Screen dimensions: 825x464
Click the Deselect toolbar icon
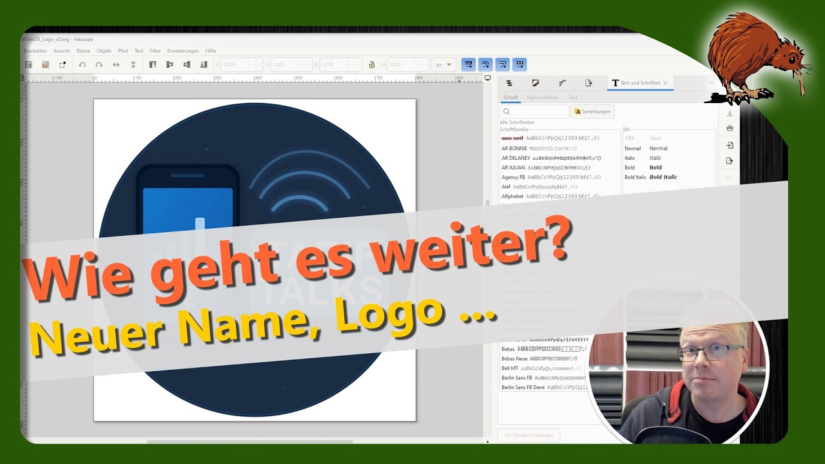(62, 64)
